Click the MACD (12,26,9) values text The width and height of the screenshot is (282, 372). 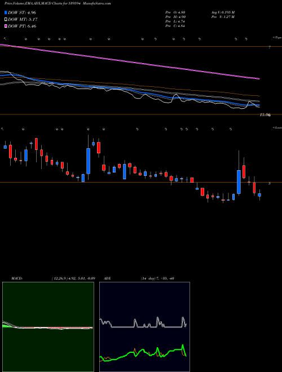pos(73,278)
